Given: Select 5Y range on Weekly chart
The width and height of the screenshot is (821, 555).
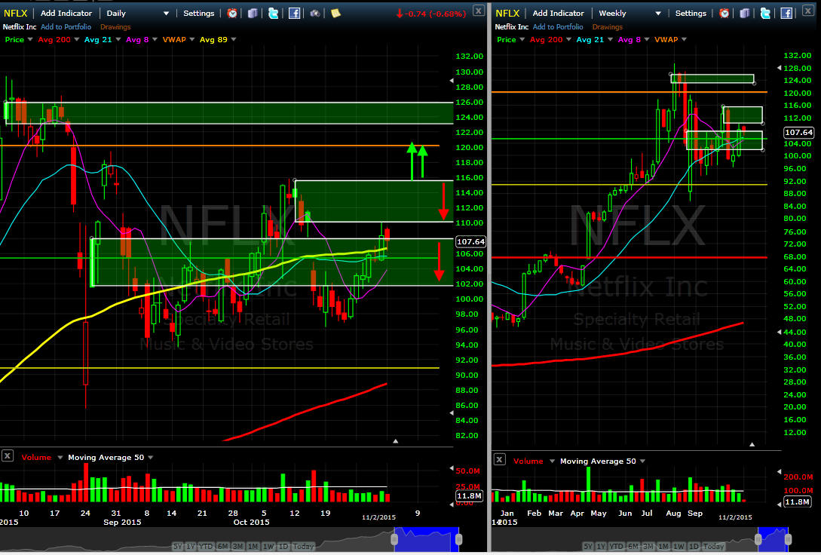Looking at the screenshot, I should (589, 546).
